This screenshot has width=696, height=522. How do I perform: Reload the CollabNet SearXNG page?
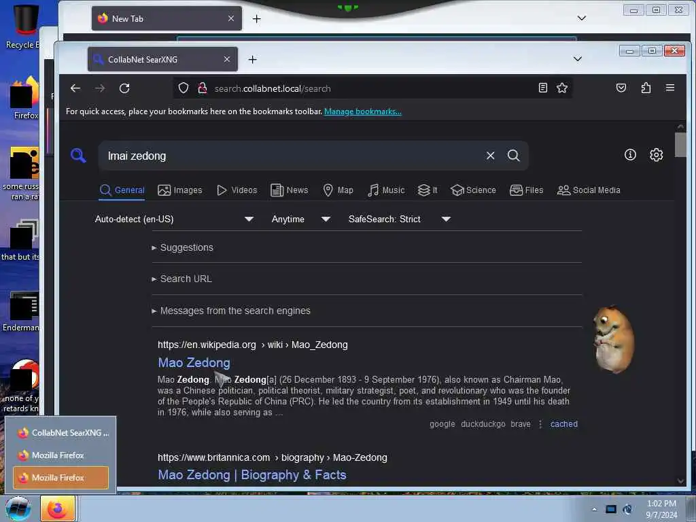tap(124, 88)
